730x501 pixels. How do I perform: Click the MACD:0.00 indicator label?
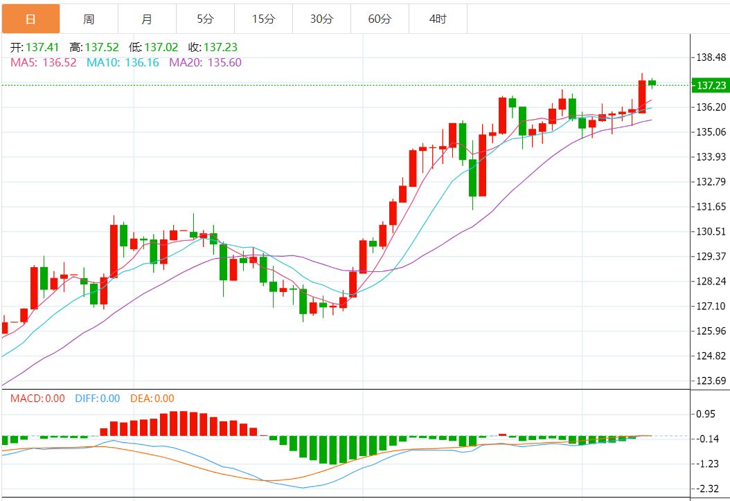click(37, 398)
